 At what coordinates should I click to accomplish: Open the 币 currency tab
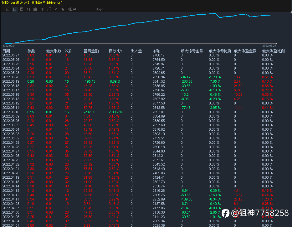pos(49,9)
